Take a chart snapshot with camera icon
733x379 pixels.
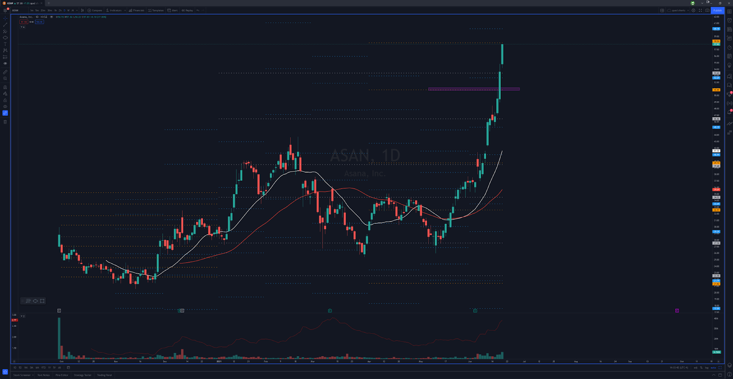(707, 10)
